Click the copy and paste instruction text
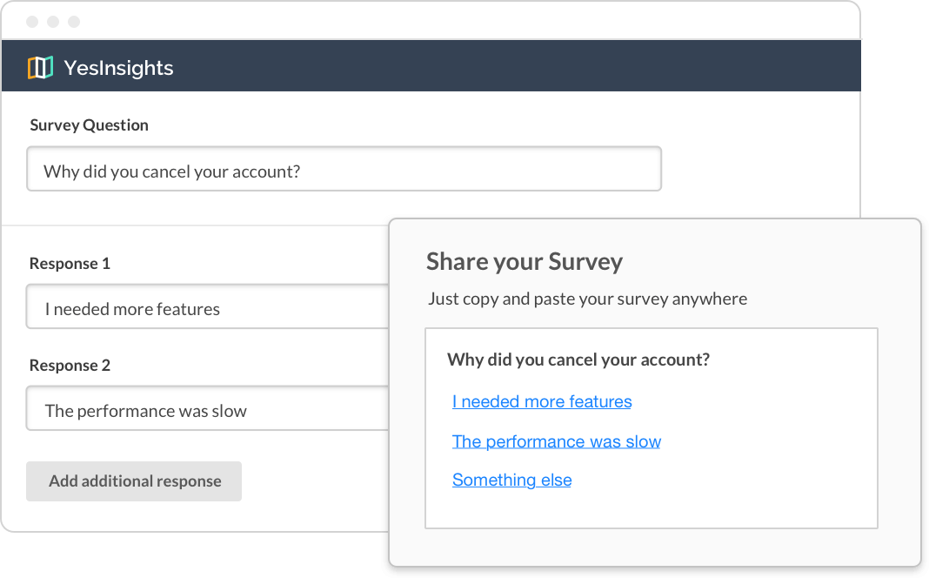 pyautogui.click(x=585, y=299)
